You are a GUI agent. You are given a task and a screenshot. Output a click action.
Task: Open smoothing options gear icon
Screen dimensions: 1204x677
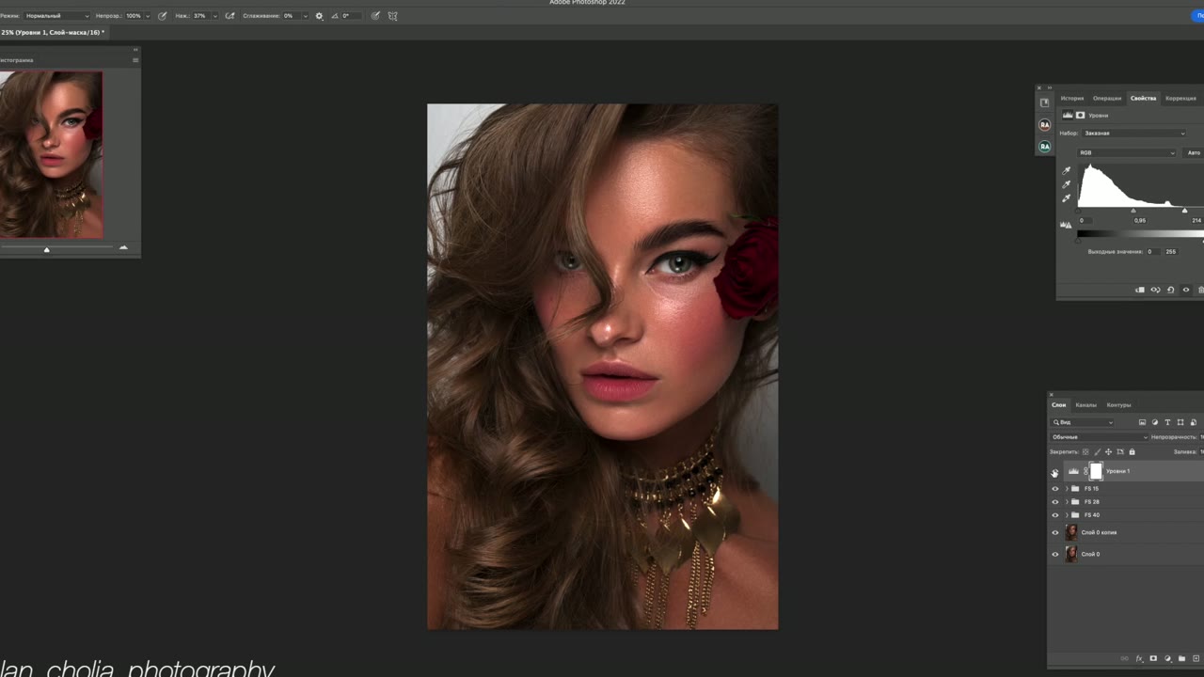click(319, 16)
